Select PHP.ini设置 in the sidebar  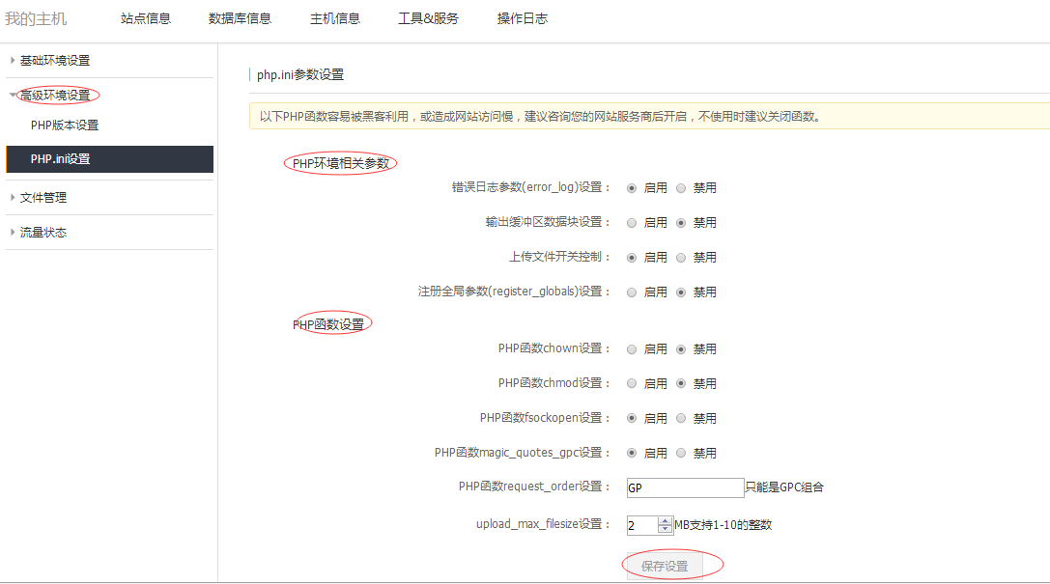click(60, 159)
